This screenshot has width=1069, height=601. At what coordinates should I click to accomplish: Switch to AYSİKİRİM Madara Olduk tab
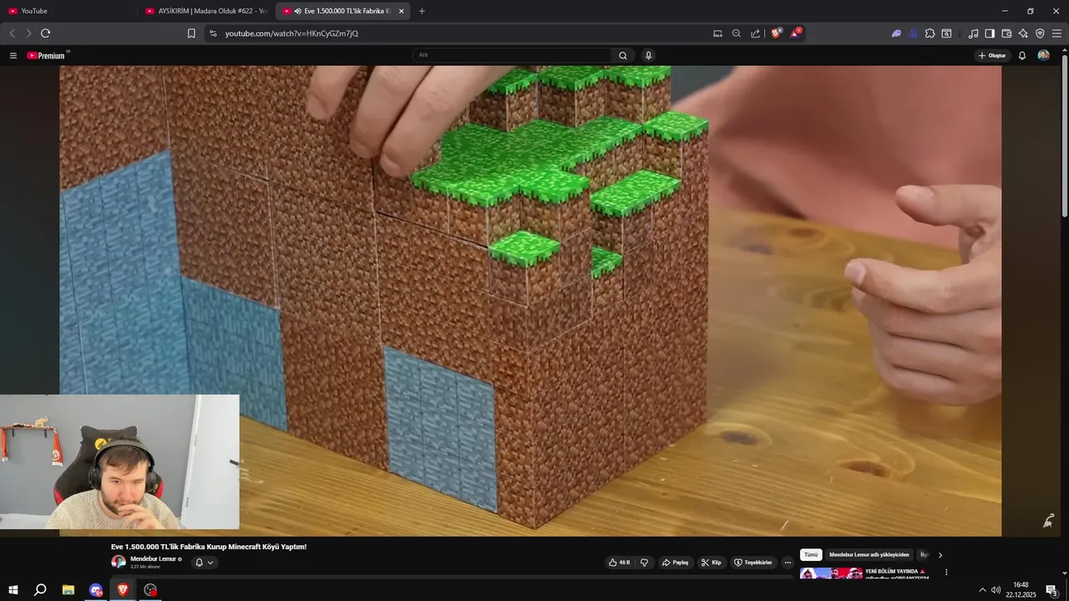205,11
